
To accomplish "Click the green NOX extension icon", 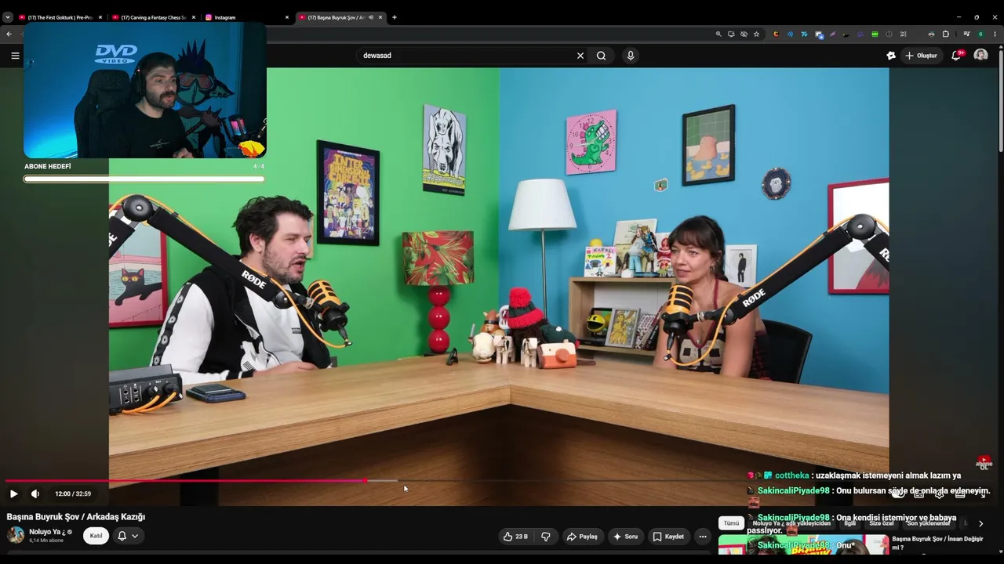I will pos(875,34).
